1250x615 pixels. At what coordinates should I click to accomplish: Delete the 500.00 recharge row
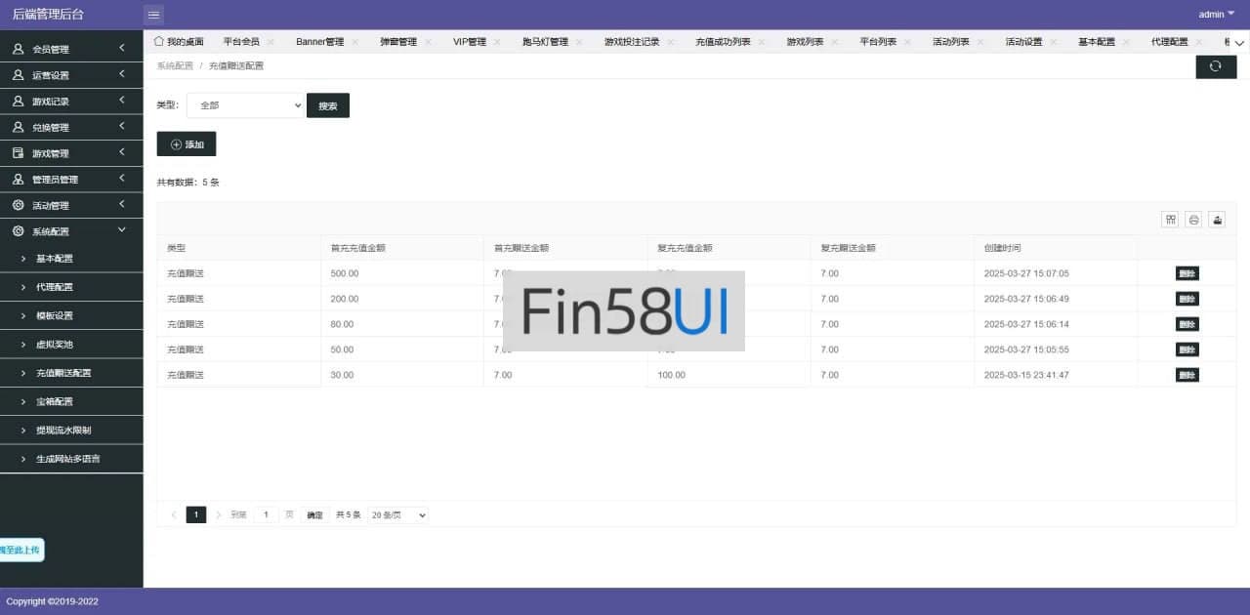coord(1187,273)
